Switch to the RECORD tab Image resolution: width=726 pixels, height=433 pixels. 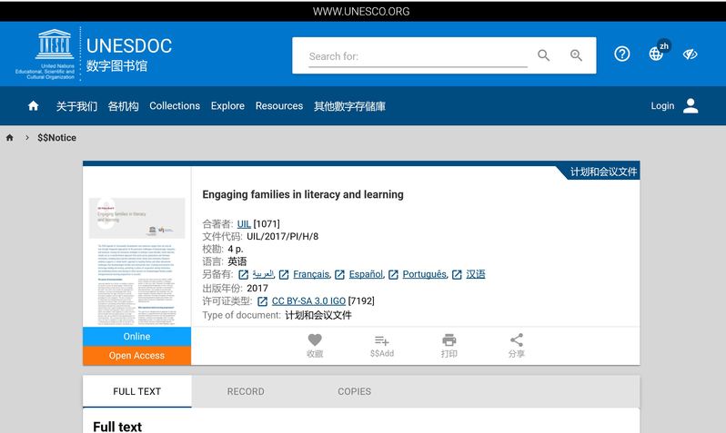[246, 391]
